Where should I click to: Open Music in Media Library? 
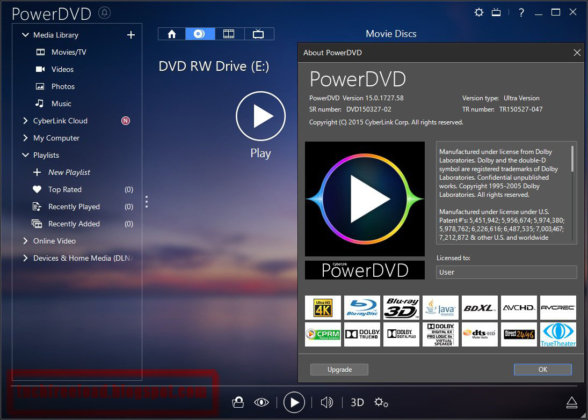point(61,104)
